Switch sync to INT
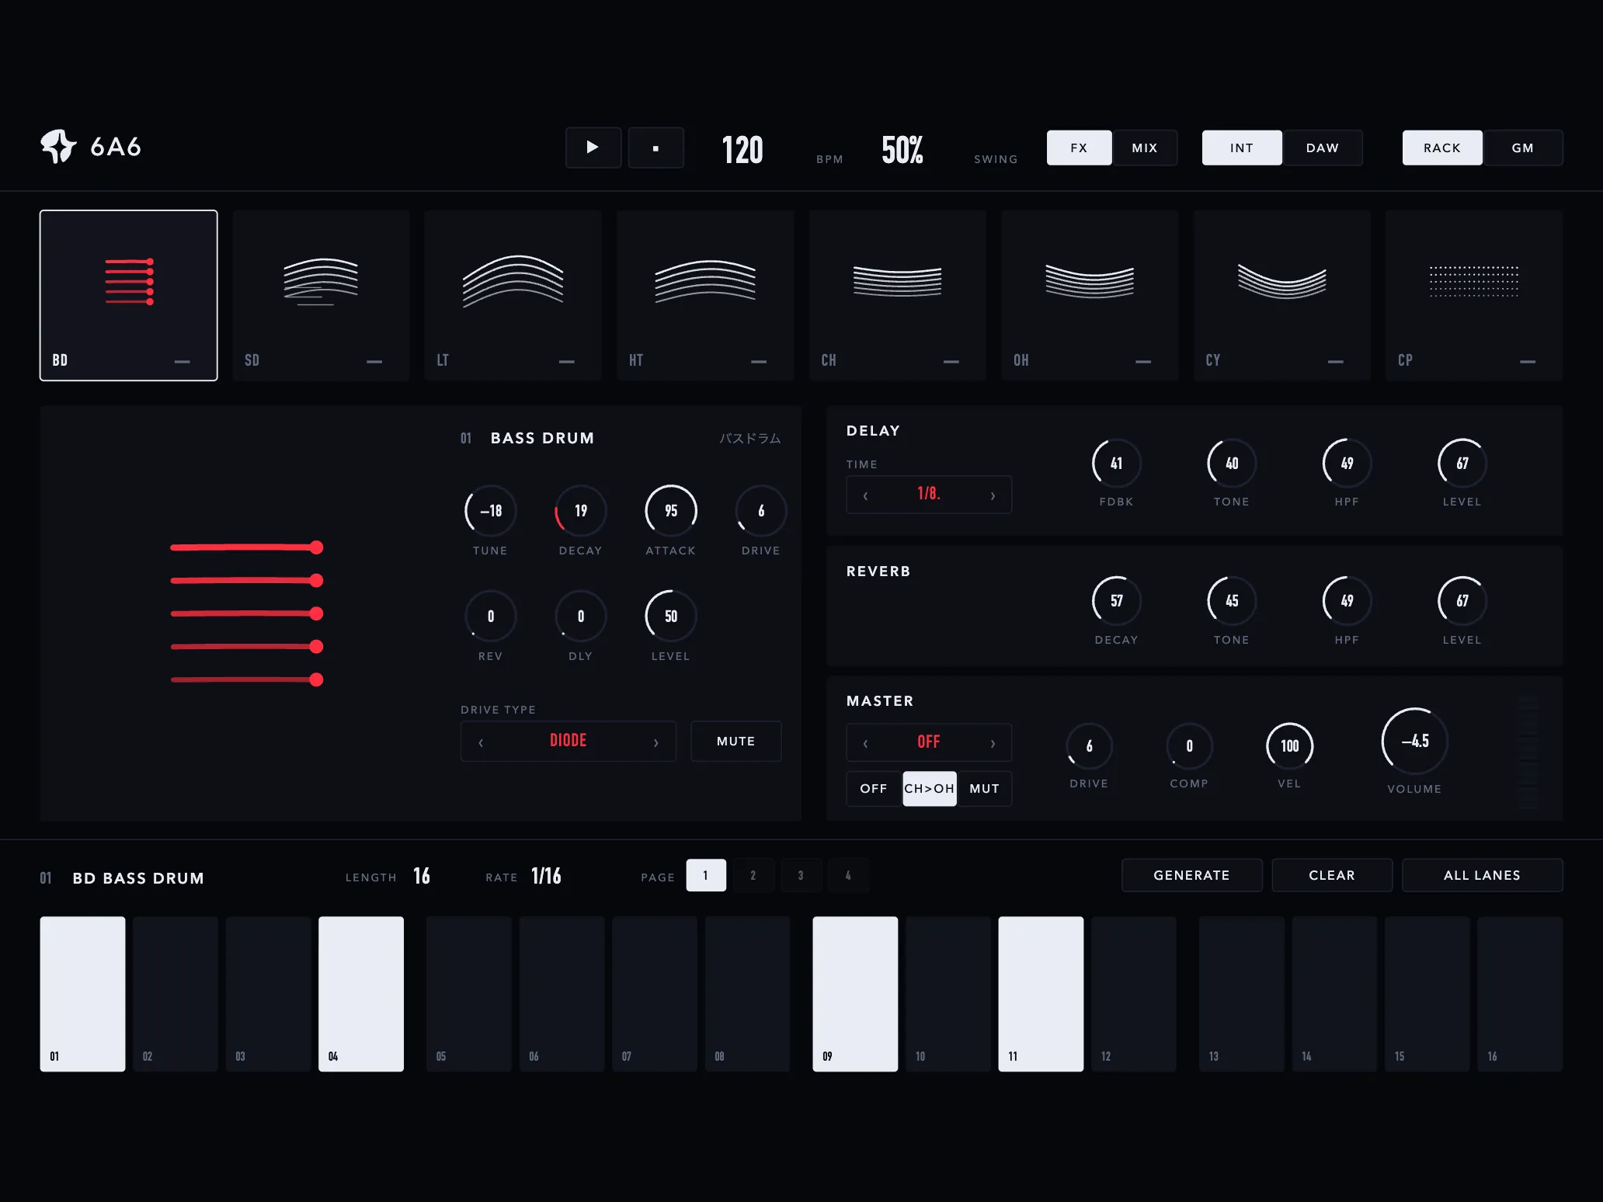This screenshot has width=1603, height=1202. [x=1242, y=148]
